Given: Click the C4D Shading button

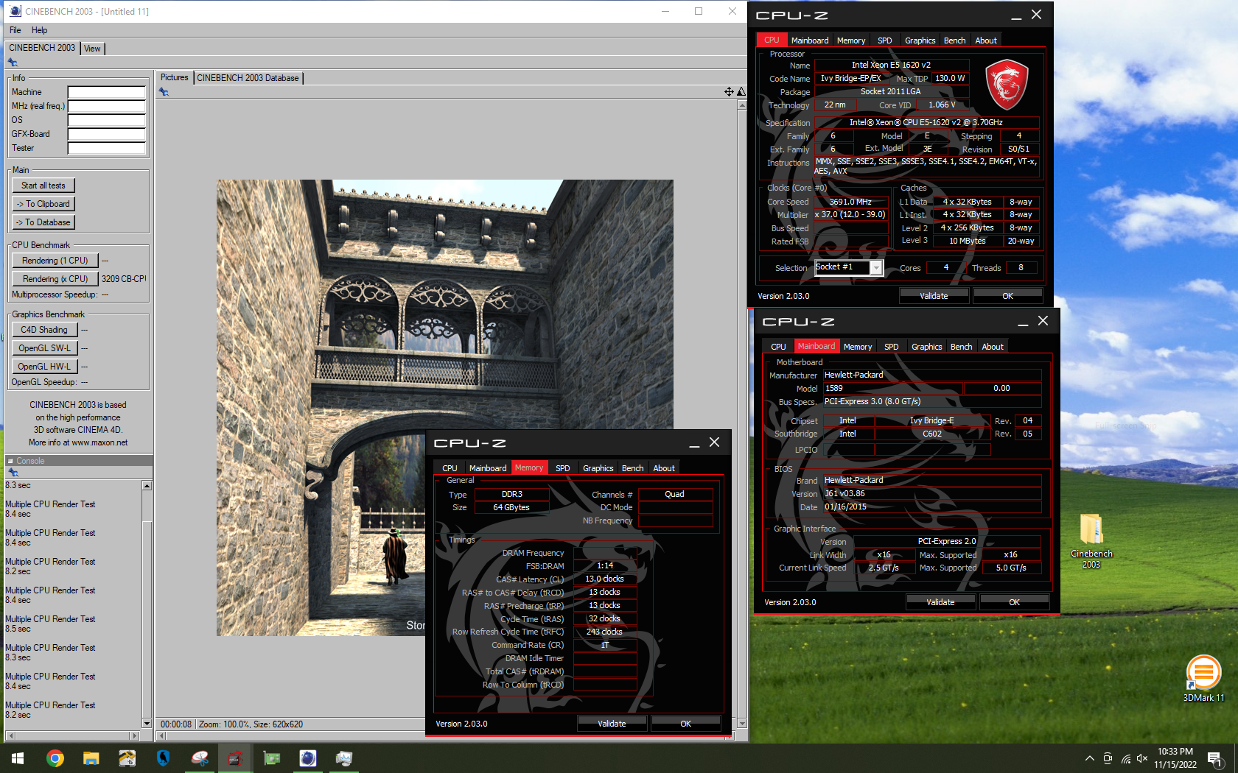Looking at the screenshot, I should 44,330.
